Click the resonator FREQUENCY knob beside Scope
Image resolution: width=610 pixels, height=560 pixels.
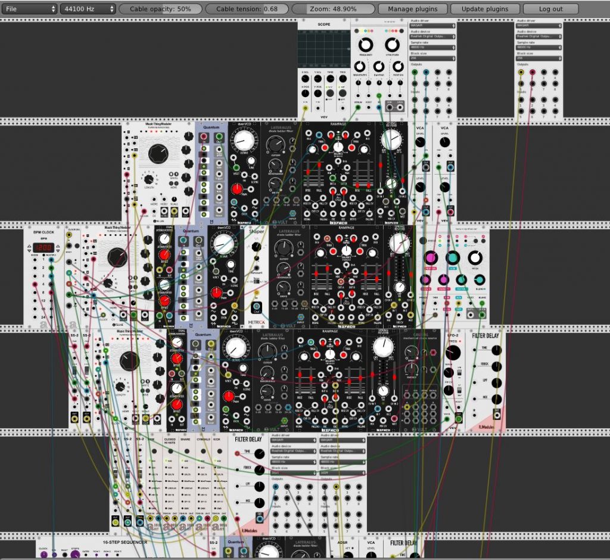366,45
